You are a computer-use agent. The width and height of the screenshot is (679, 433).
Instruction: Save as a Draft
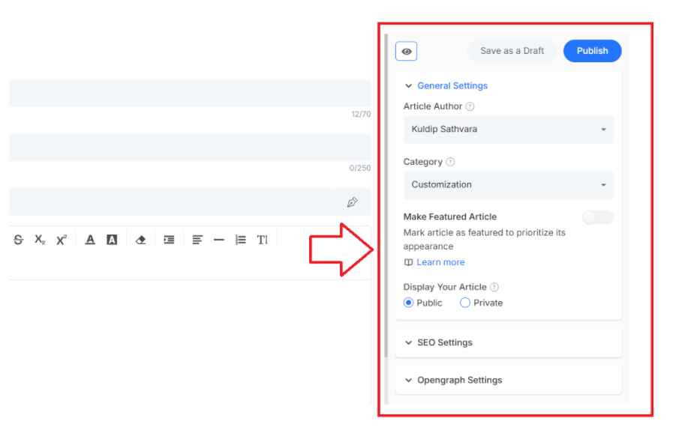pos(512,51)
